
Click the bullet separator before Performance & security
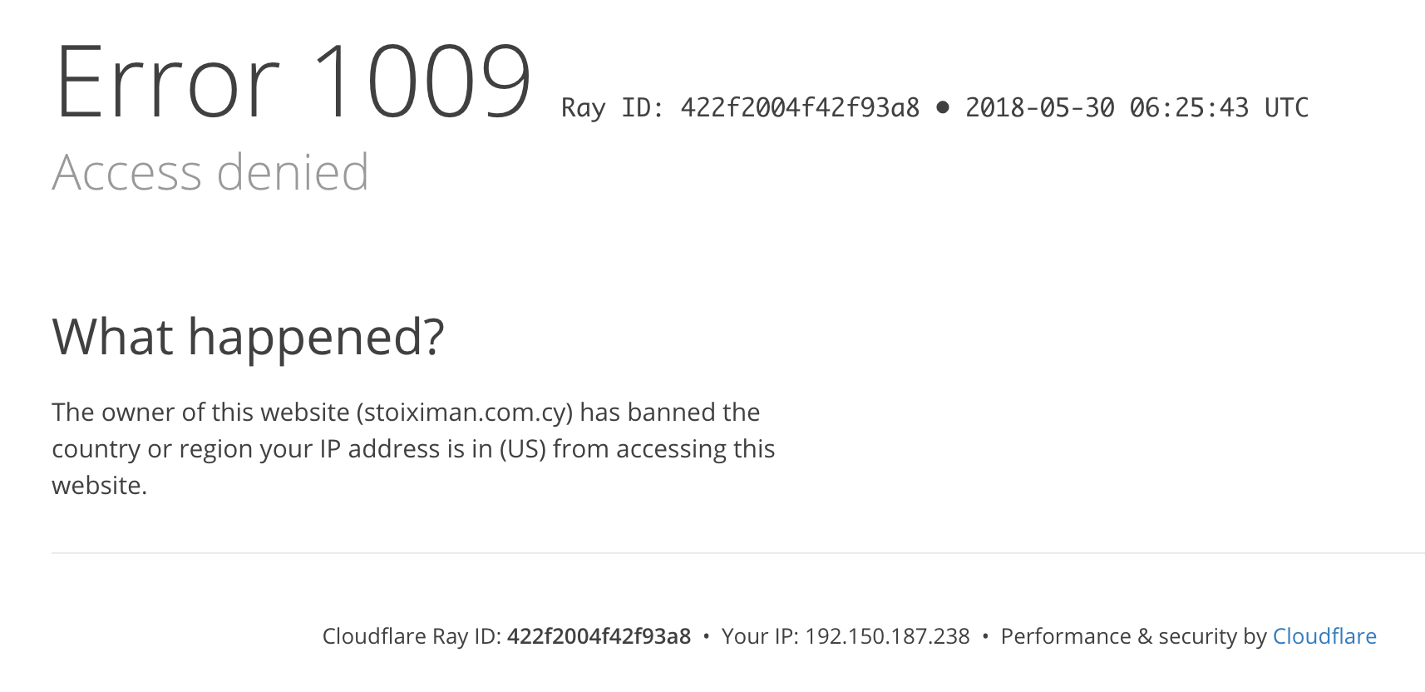(x=985, y=636)
